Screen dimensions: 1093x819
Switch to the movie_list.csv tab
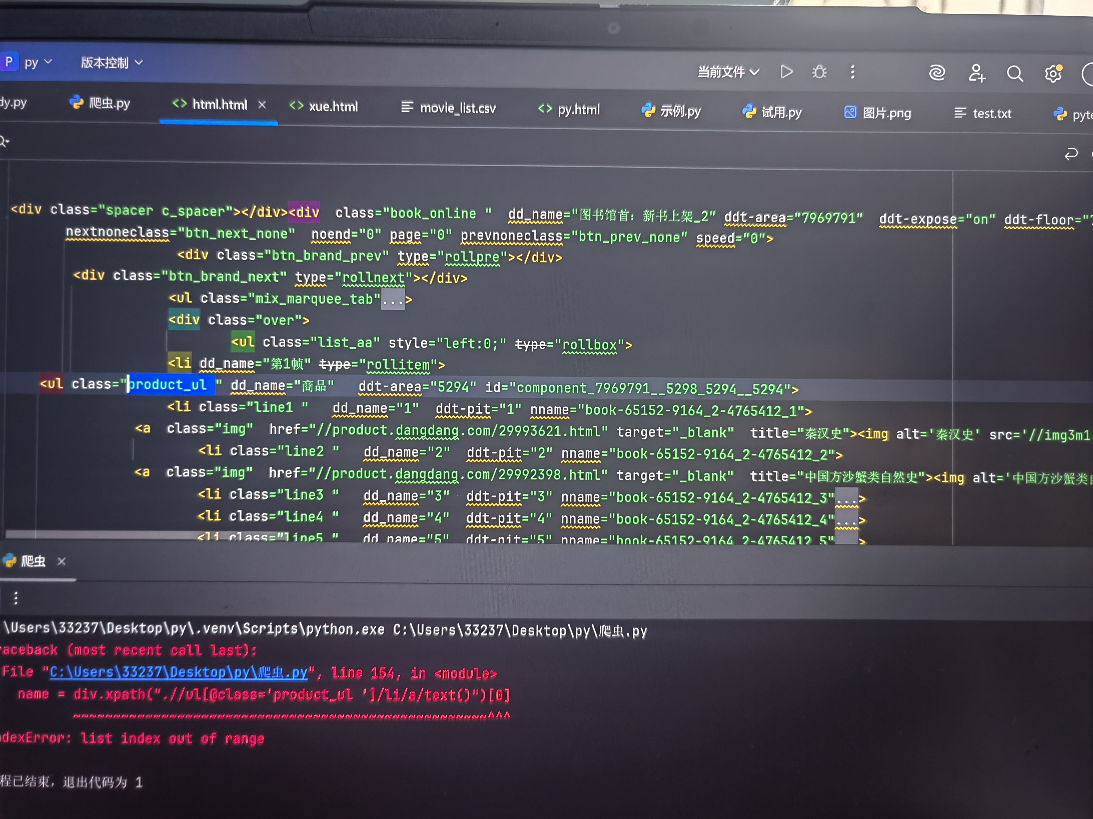[449, 108]
